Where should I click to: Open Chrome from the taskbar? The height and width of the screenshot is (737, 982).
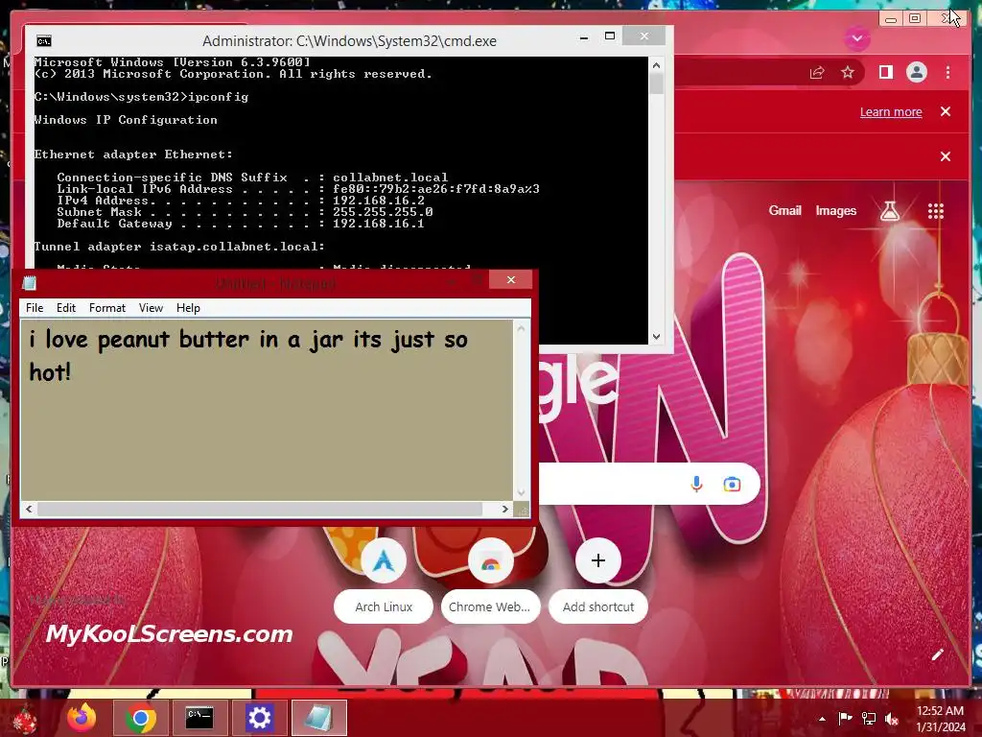tap(140, 718)
